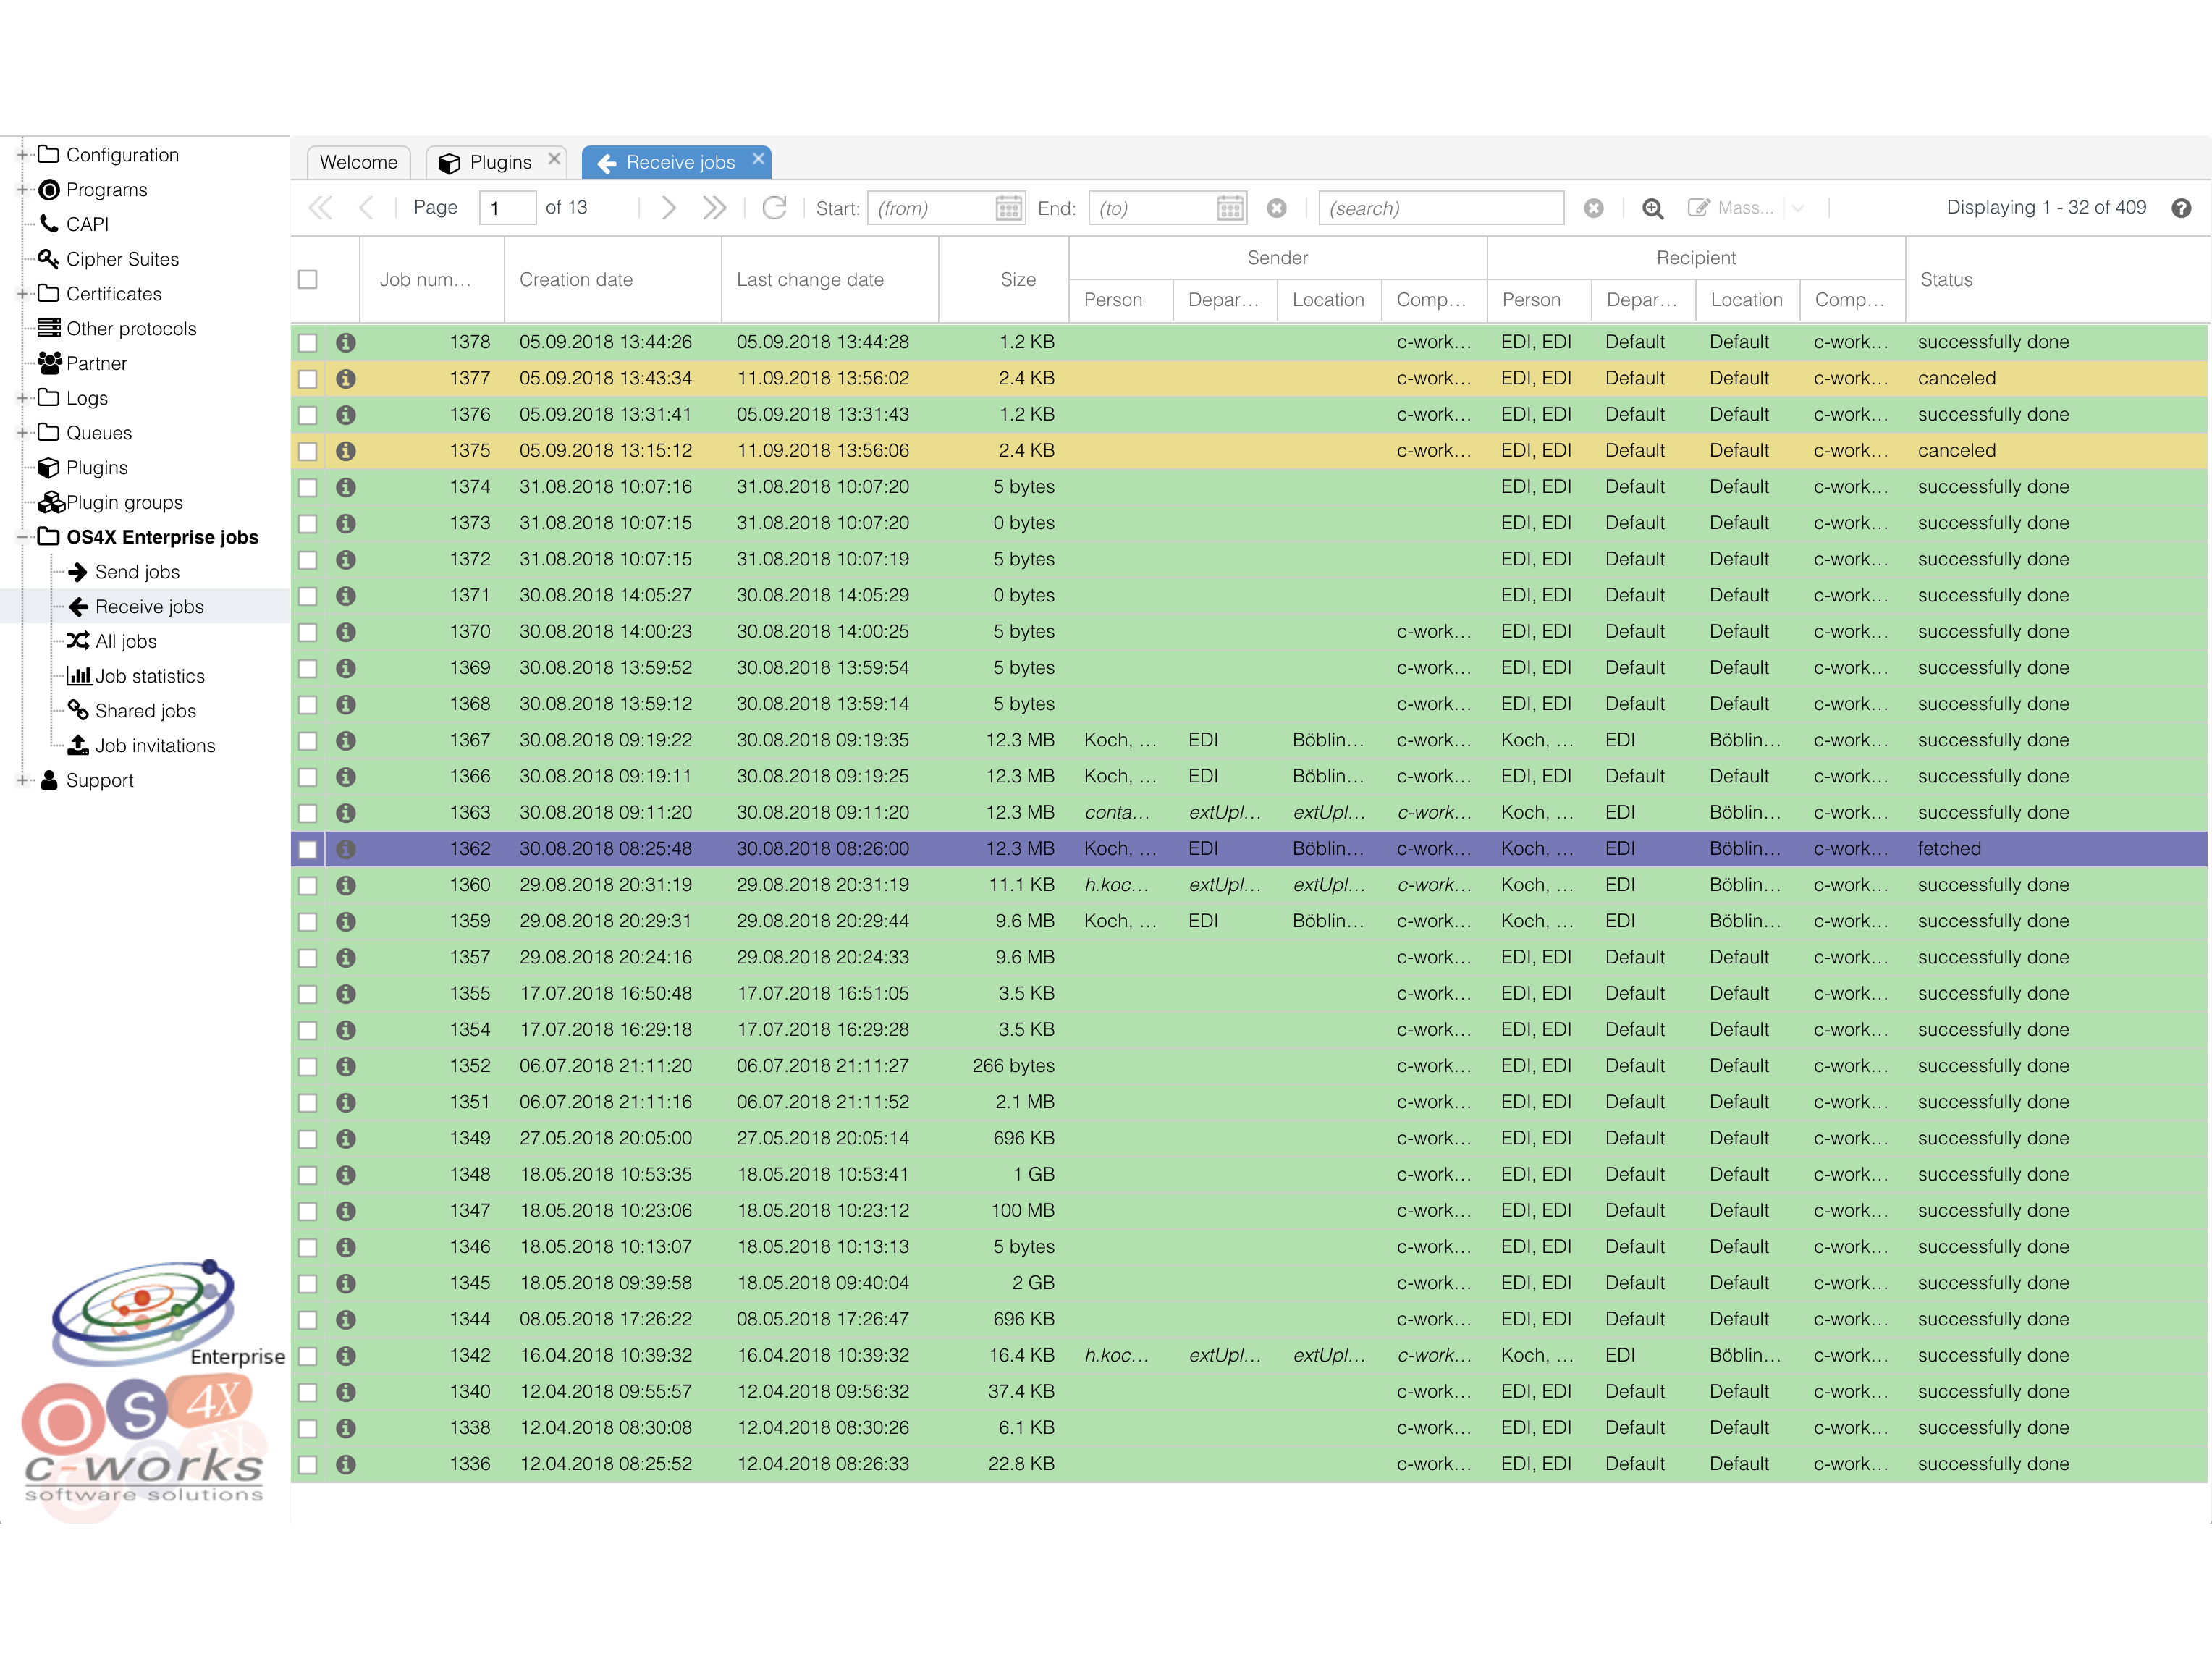Image resolution: width=2212 pixels, height=1659 pixels.
Task: Click the End to date field
Action: click(x=1152, y=208)
